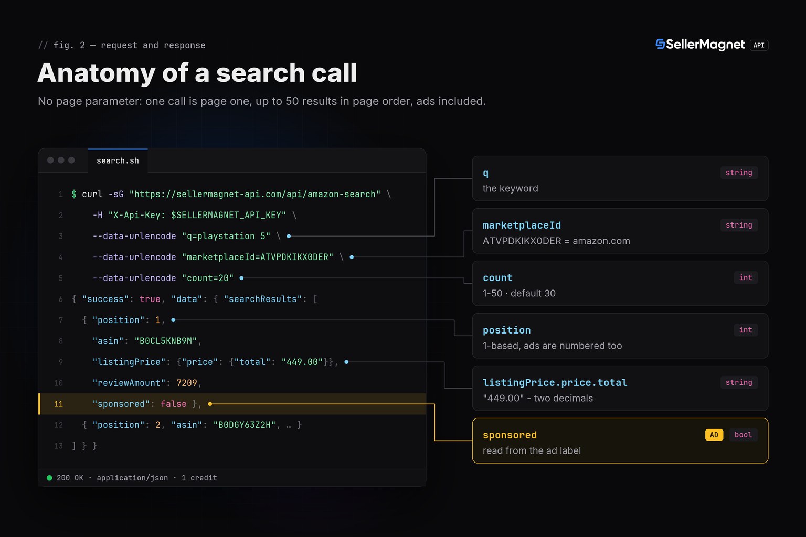Viewport: 806px width, 537px height.
Task: Click the "application/json" status text
Action: coord(132,478)
